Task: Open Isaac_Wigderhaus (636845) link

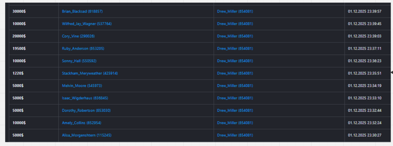Action: tap(85, 98)
